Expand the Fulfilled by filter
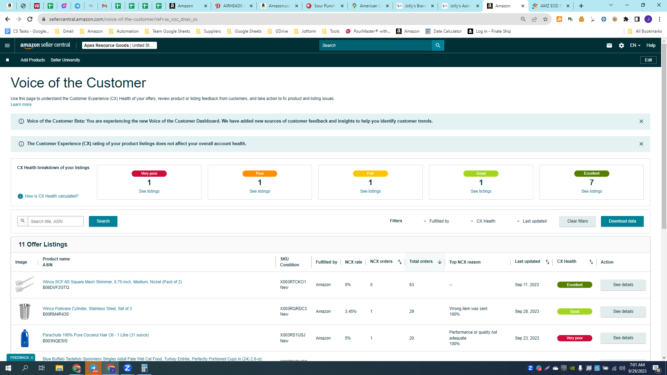The image size is (667, 375). [x=436, y=221]
